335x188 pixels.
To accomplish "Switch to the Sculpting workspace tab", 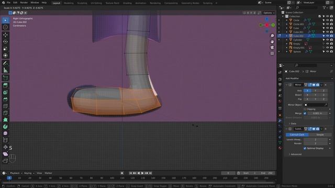I will (x=82, y=3).
